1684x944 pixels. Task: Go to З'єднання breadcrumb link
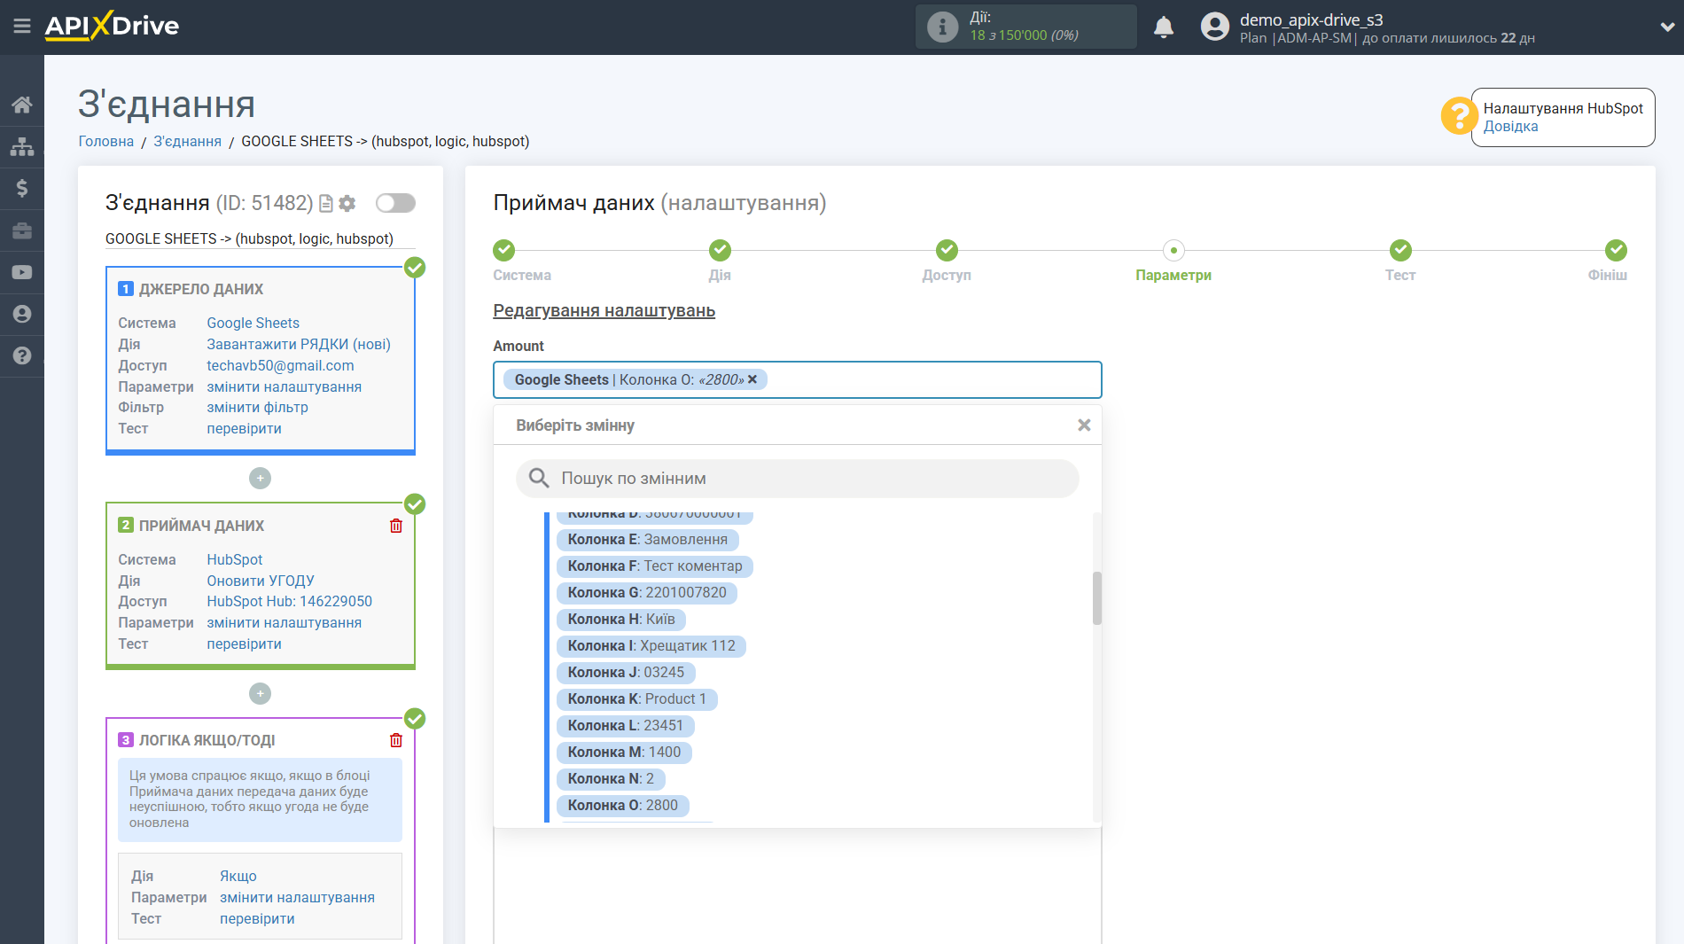(x=187, y=141)
